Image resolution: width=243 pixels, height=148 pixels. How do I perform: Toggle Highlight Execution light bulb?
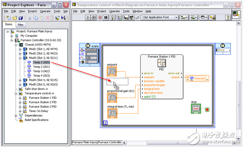(x=113, y=17)
